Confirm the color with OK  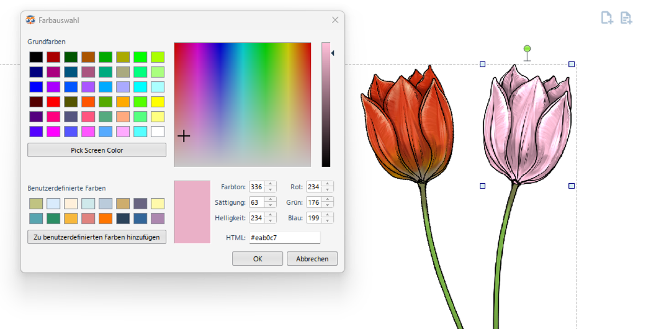[x=257, y=259]
